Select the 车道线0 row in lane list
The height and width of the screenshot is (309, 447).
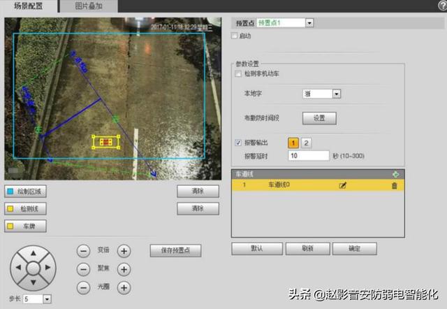(x=318, y=185)
